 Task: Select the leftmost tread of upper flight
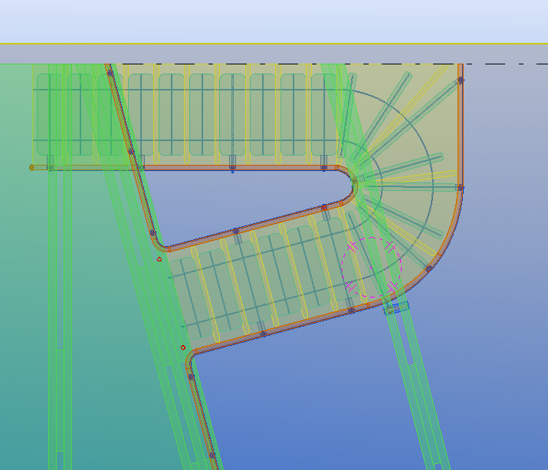point(49,115)
